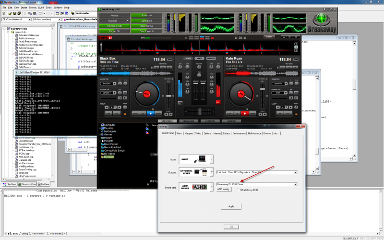Open Breakaway DJ ASIO Driver combo box
This screenshot has height=240, width=384.
click(x=257, y=184)
